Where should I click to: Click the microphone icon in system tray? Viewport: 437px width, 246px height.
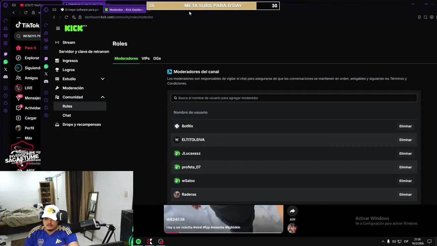tap(388, 242)
